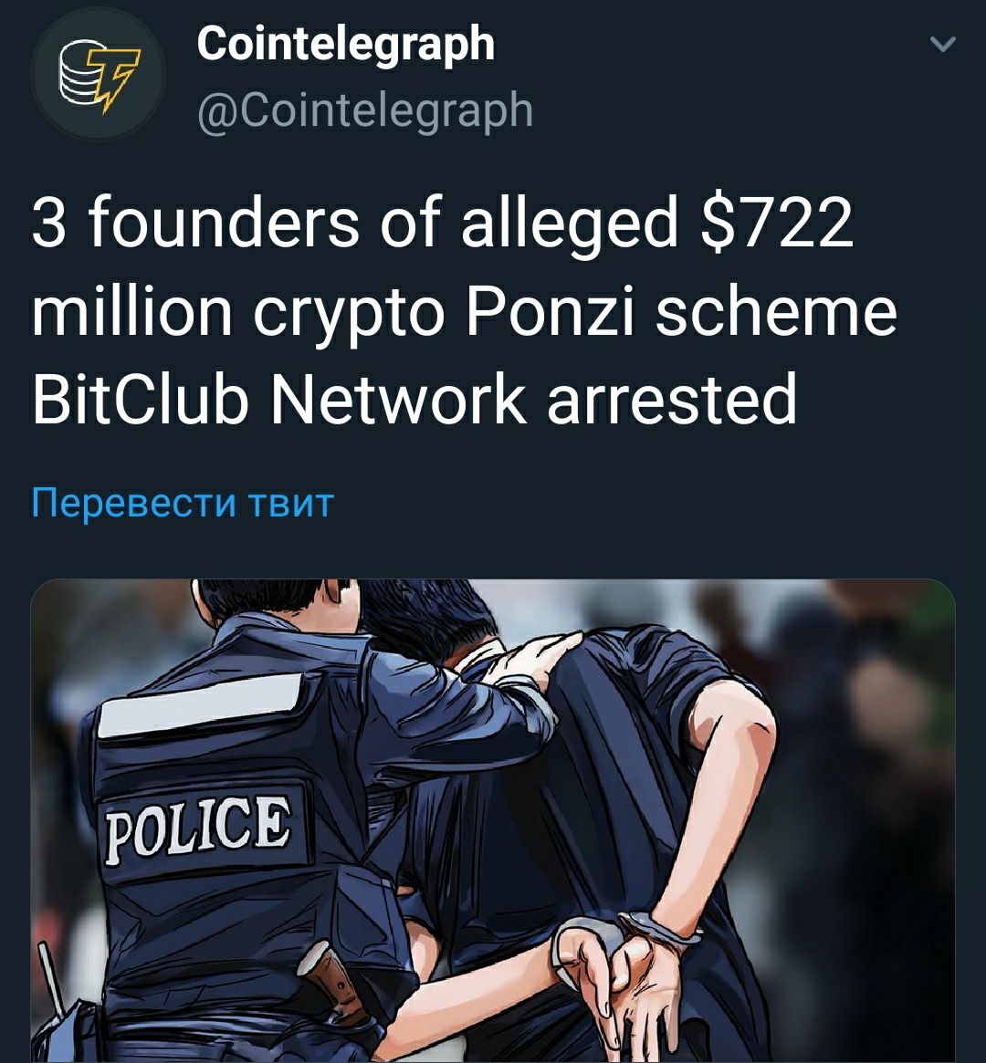This screenshot has height=1063, width=986.
Task: Open the Cointelegraph profile avatar
Action: point(99,74)
